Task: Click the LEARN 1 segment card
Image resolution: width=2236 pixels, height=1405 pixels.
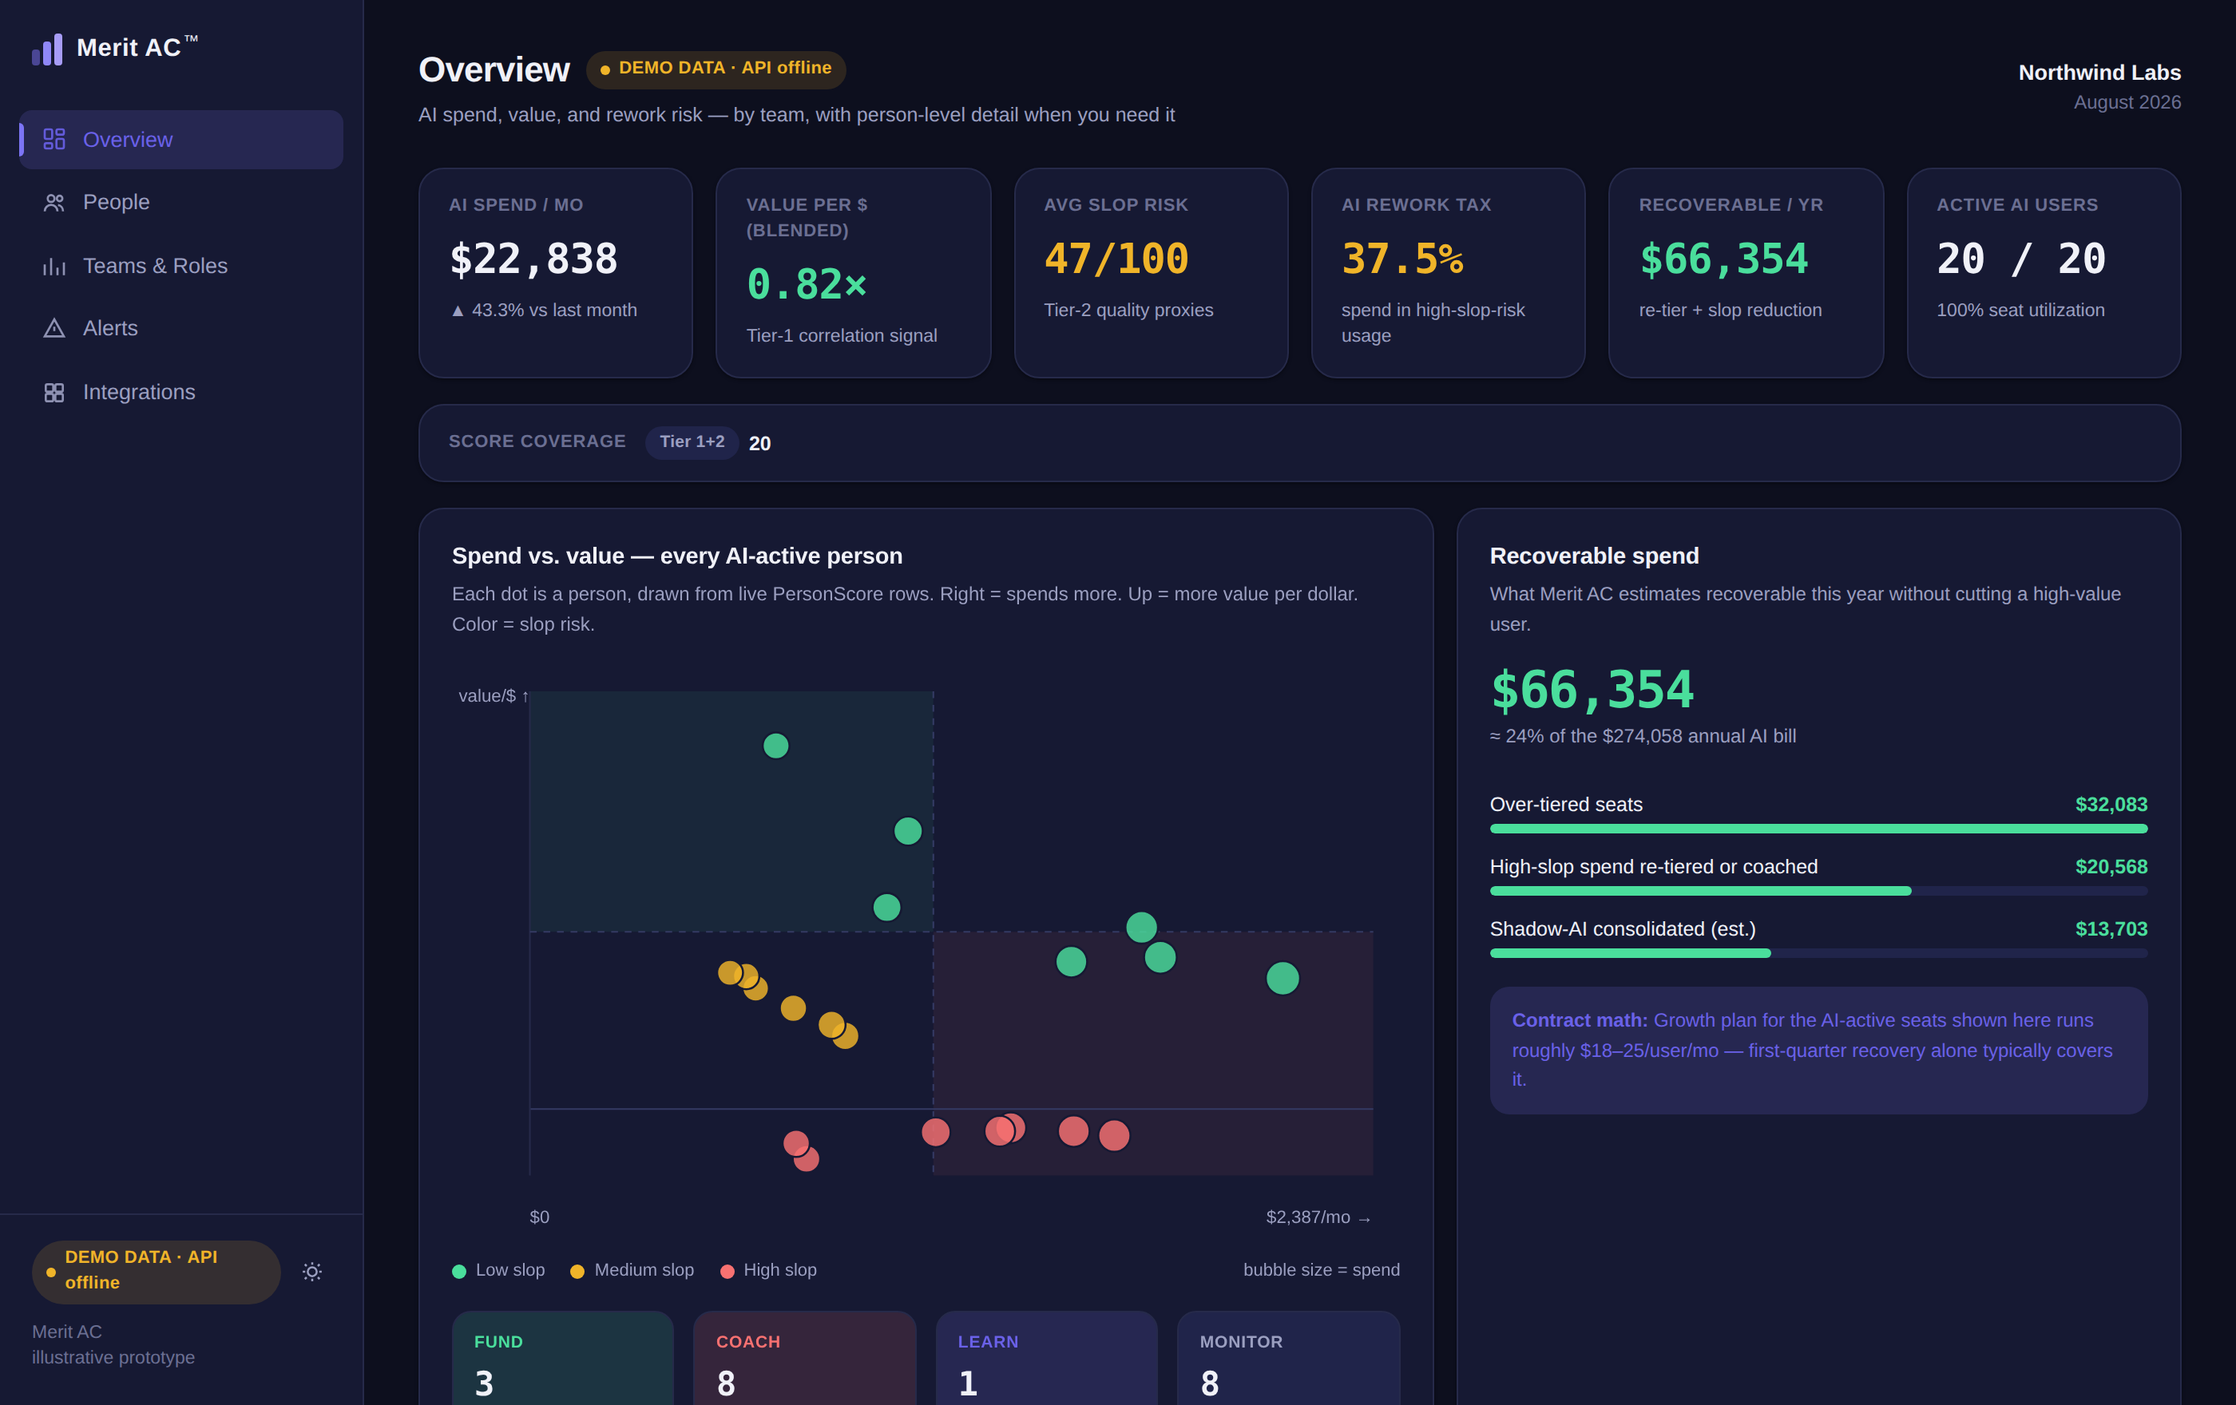Action: (x=1046, y=1359)
